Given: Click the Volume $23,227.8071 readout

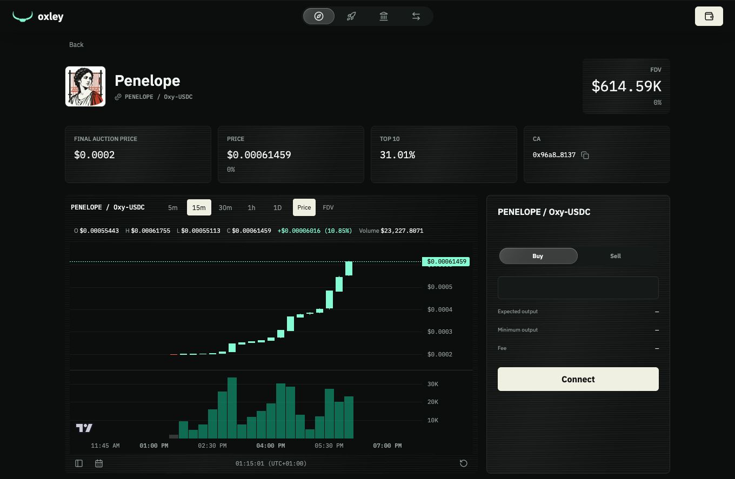Looking at the screenshot, I should (391, 231).
